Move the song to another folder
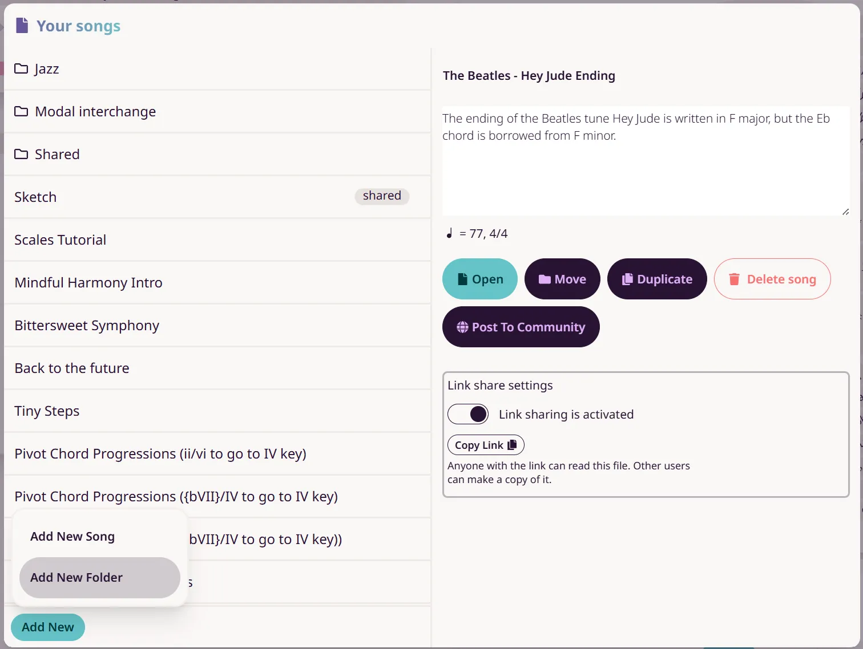 [x=562, y=279]
